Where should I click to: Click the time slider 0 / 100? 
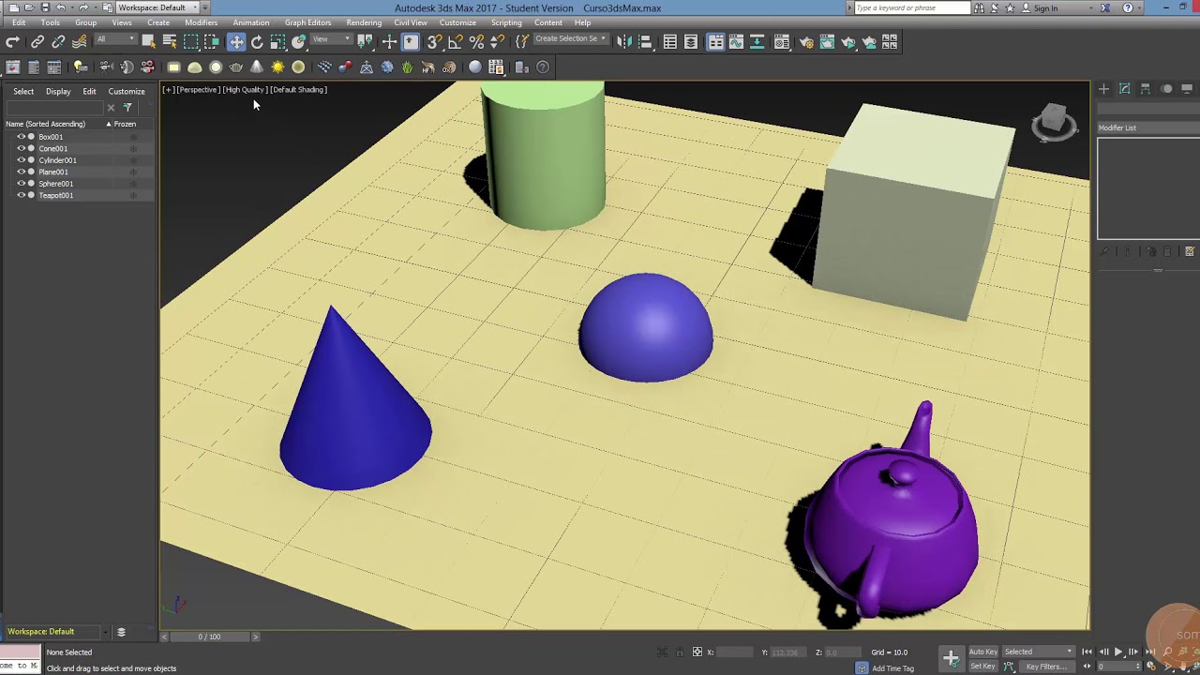pyautogui.click(x=209, y=637)
